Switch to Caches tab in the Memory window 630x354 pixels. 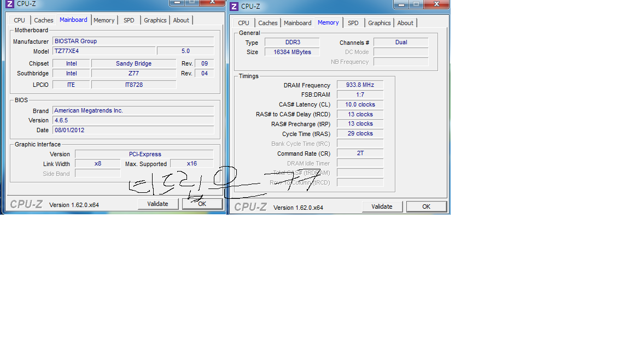(x=268, y=23)
